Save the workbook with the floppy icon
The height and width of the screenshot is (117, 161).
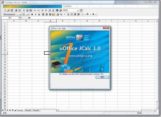click(x=12, y=10)
